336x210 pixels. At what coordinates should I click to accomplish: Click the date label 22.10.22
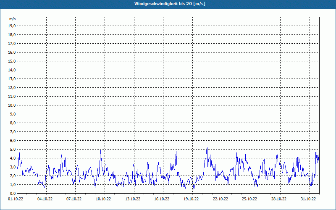click(220, 199)
